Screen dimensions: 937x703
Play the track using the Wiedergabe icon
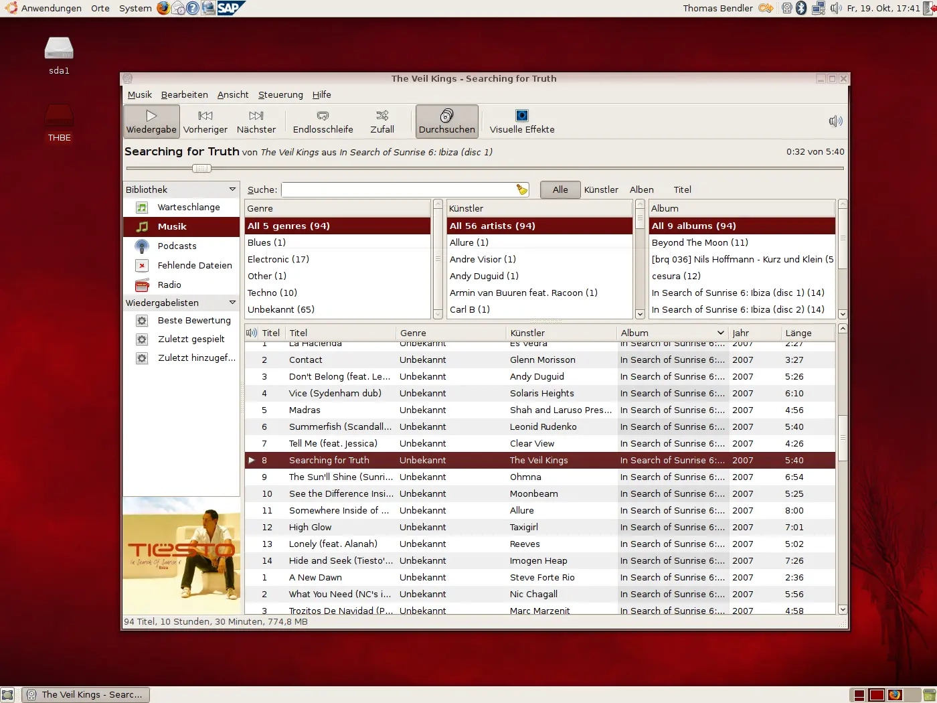click(151, 121)
